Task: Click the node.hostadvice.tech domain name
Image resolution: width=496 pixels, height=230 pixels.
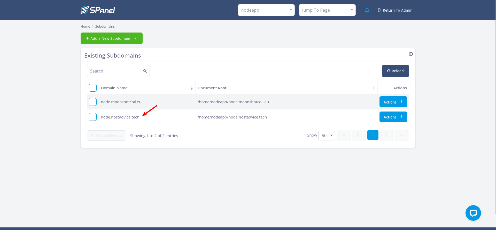Action: tap(120, 117)
